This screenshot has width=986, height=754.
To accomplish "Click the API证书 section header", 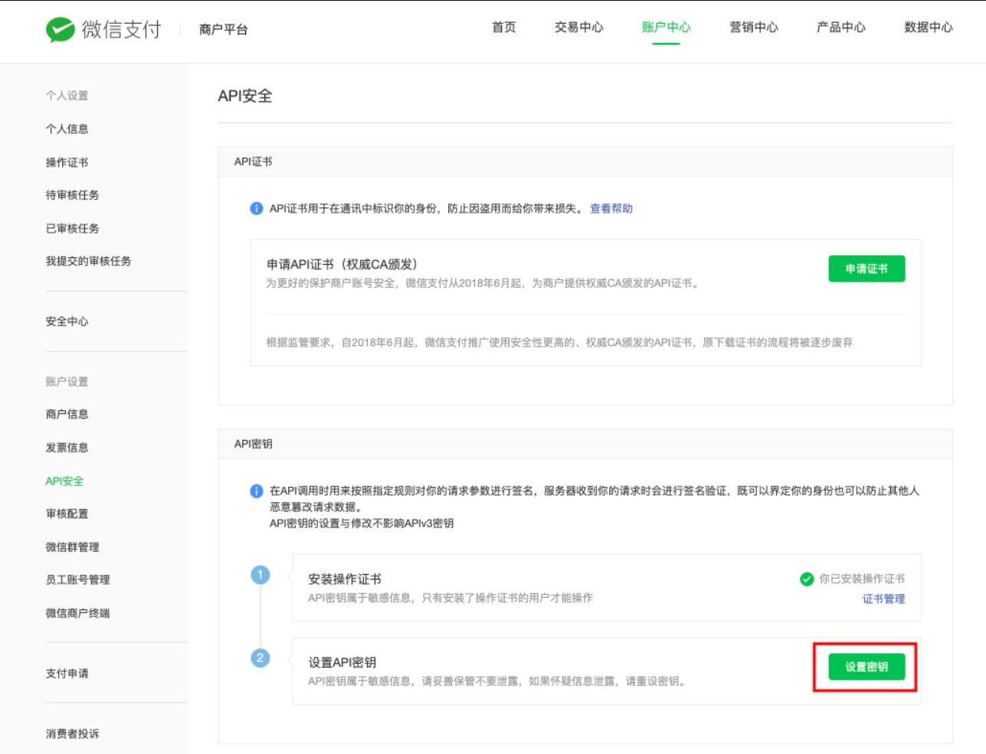I will pos(254,162).
